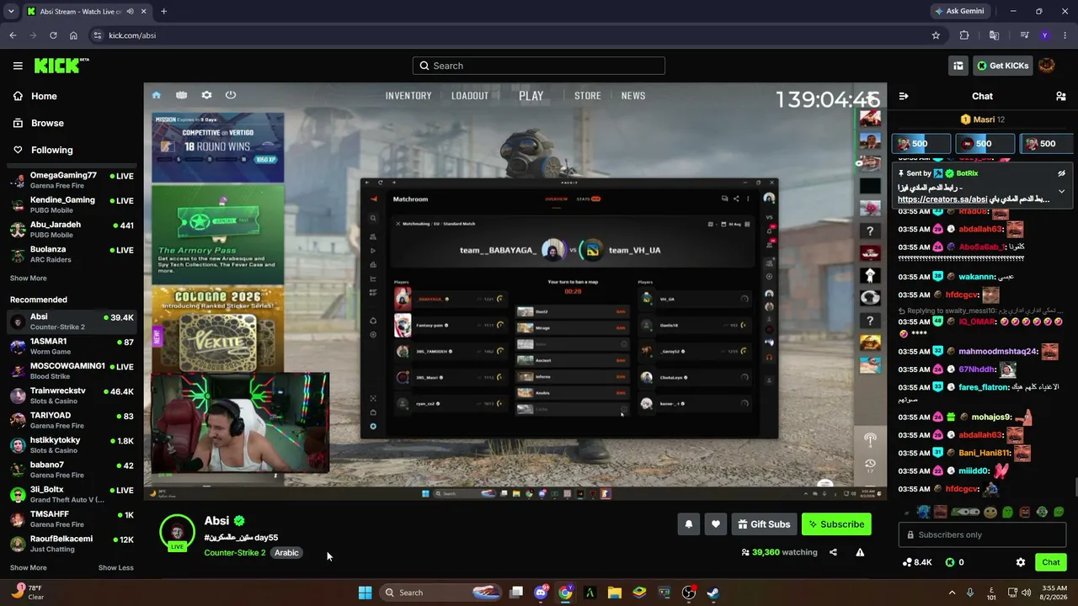
Task: Open the chat settings gear
Action: point(1021,562)
